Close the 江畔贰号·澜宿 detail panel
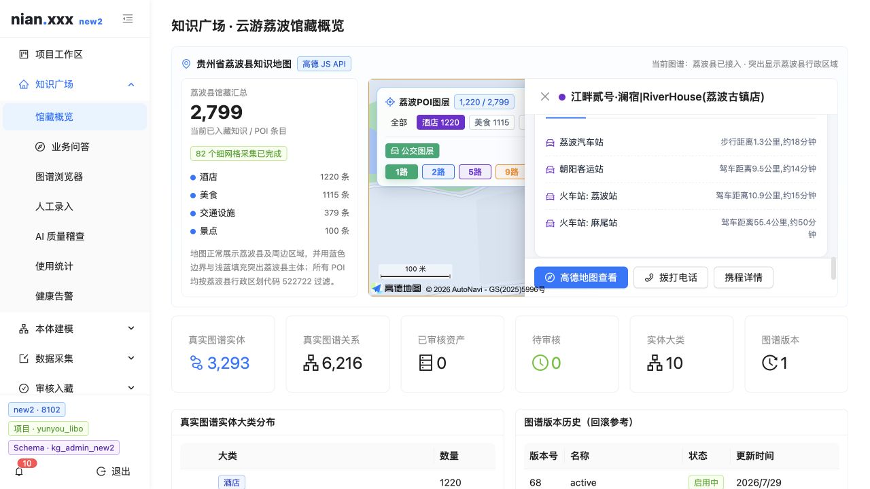 [545, 96]
